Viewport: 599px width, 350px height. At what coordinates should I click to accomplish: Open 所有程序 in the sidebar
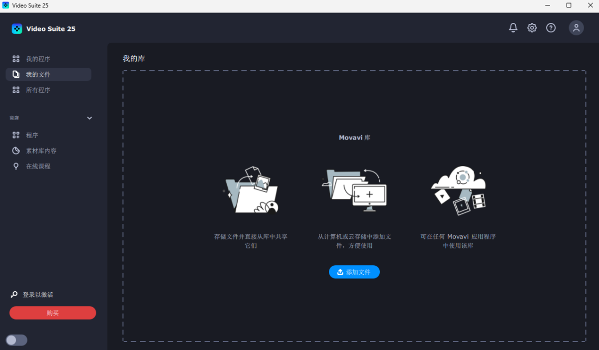[x=38, y=90]
